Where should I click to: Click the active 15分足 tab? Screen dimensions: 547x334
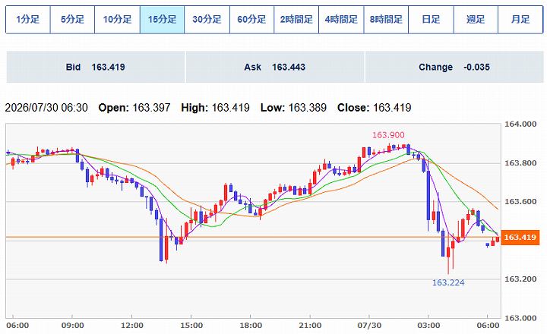click(163, 20)
